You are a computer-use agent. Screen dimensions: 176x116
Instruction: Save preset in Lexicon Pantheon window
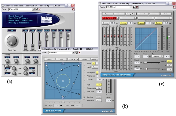(37, 9)
